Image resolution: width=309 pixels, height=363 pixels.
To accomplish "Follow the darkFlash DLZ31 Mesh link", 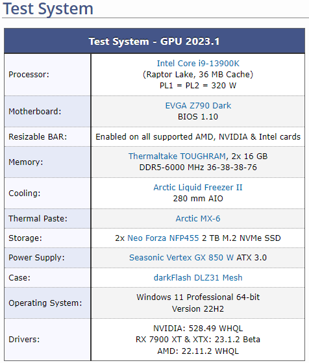I will point(198,277).
